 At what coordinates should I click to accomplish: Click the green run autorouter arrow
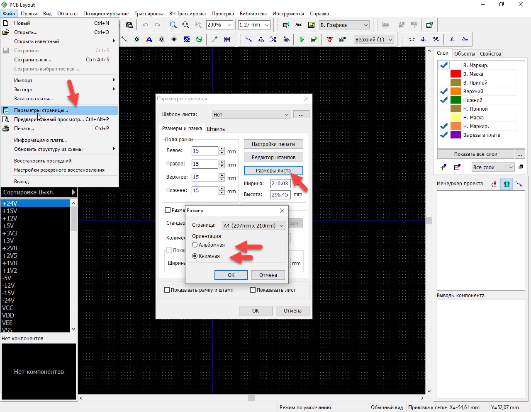tap(302, 40)
